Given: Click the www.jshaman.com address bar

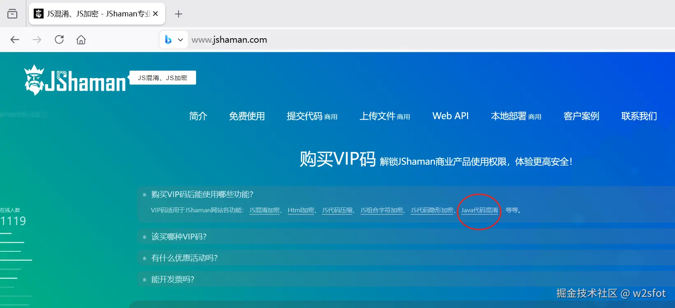Looking at the screenshot, I should (x=229, y=40).
